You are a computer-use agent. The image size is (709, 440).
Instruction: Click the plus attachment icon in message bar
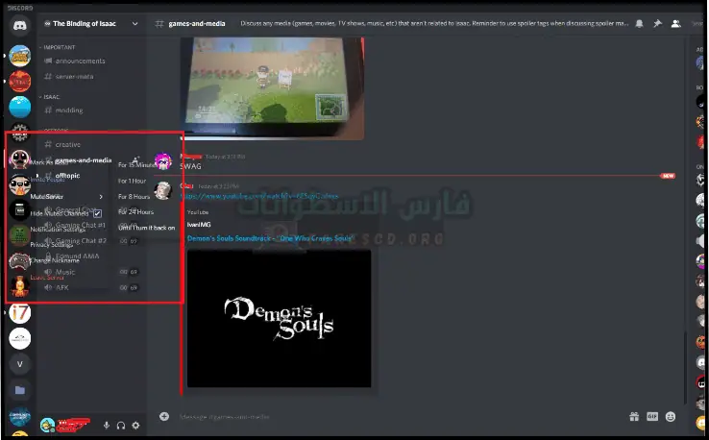(164, 417)
